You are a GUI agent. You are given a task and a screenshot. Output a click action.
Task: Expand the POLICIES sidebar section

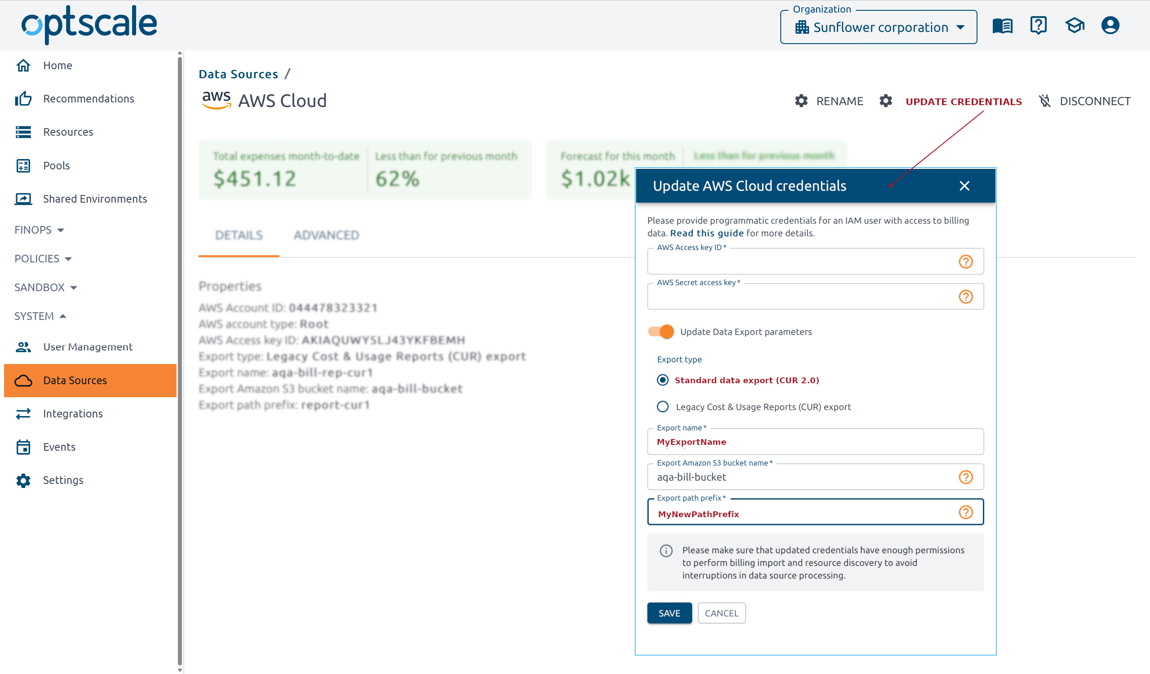point(44,259)
